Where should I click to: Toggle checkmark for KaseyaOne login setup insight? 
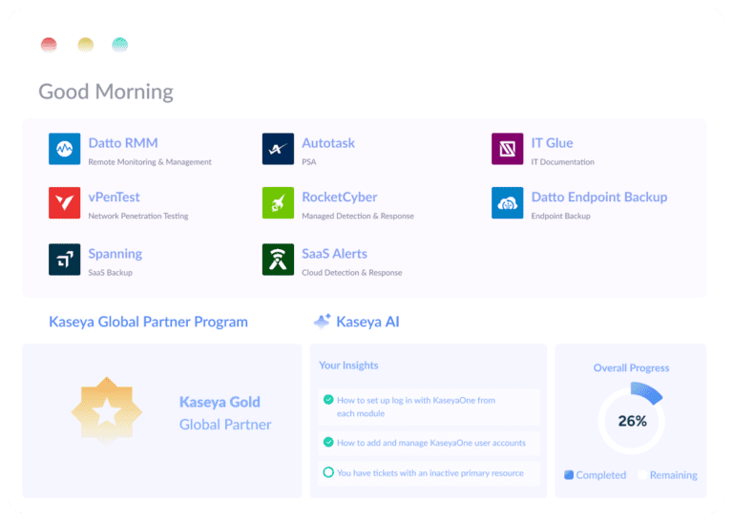tap(328, 400)
